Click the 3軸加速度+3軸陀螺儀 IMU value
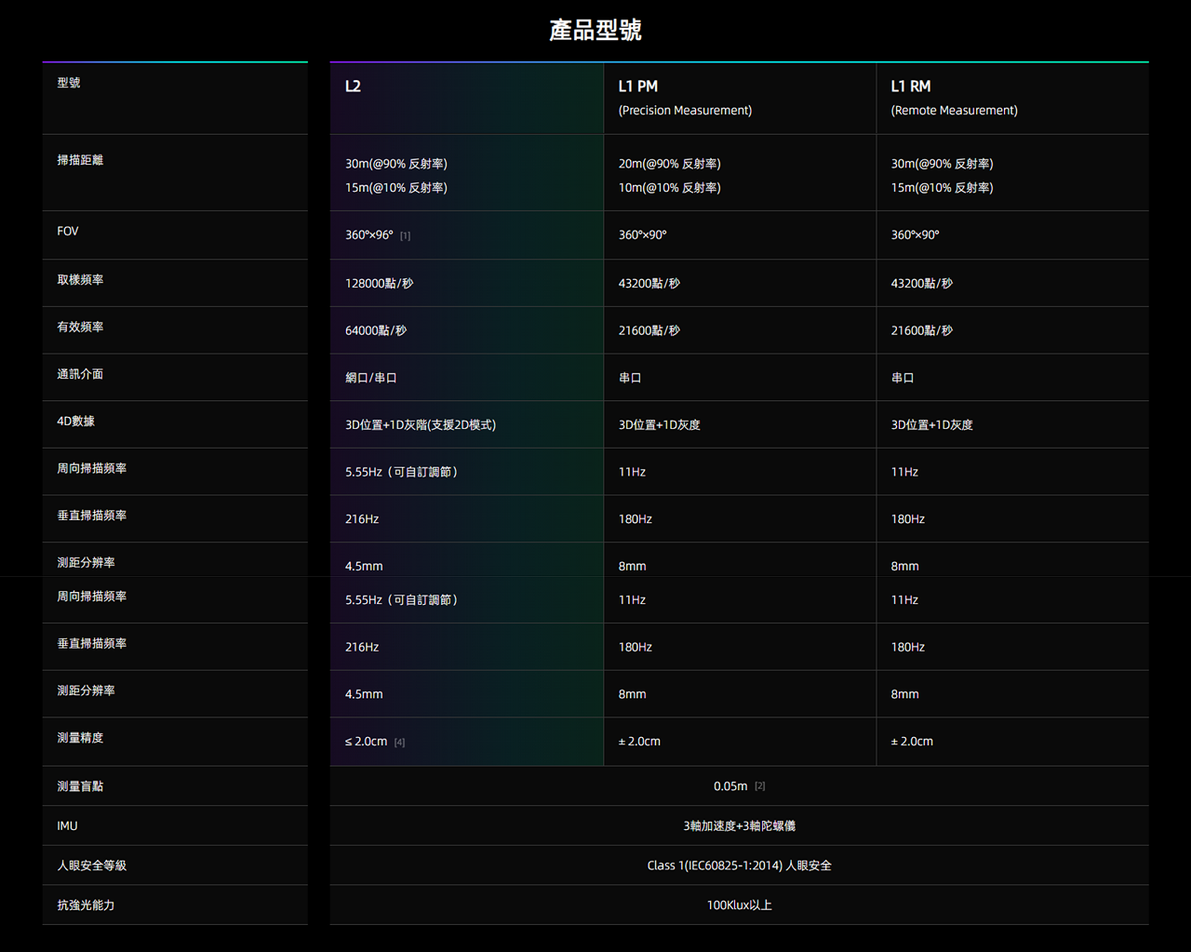Screen dimensions: 1191x952 point(739,826)
